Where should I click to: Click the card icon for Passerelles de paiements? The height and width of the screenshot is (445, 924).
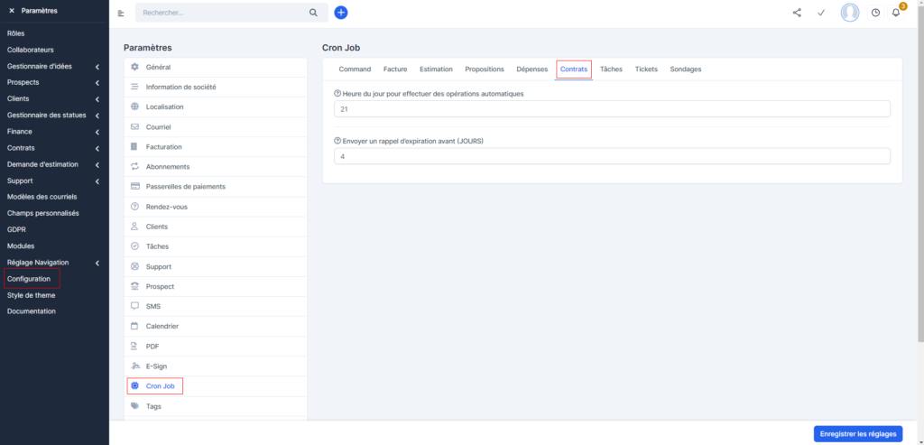(x=134, y=186)
